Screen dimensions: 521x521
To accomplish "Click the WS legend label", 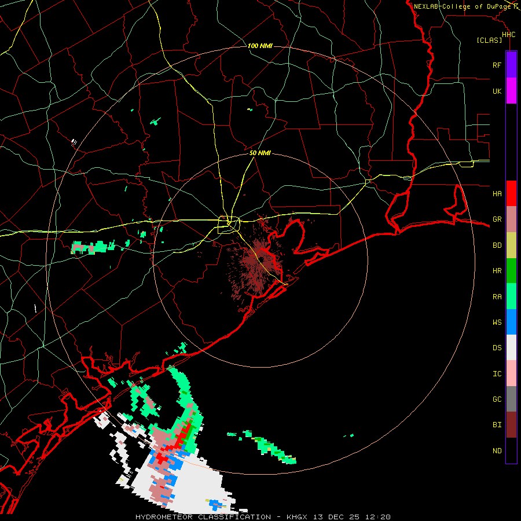I will tap(497, 322).
